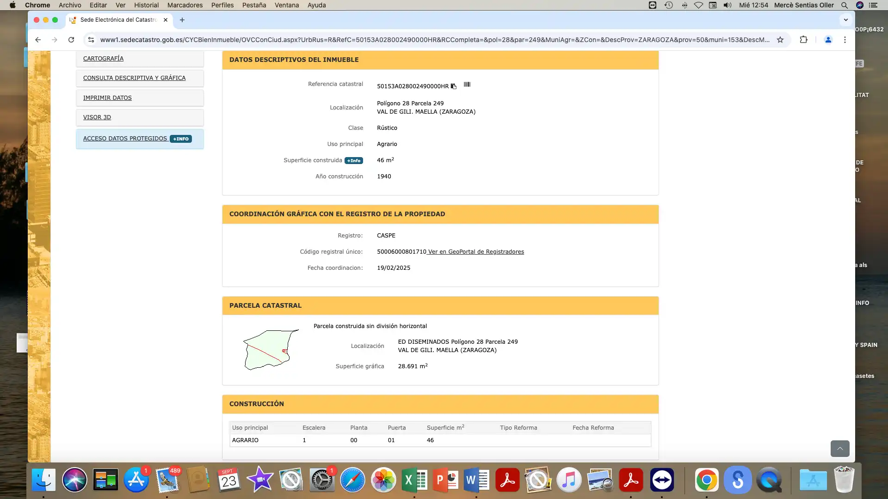Copy the referencia catastral to clipboard

coord(454,86)
